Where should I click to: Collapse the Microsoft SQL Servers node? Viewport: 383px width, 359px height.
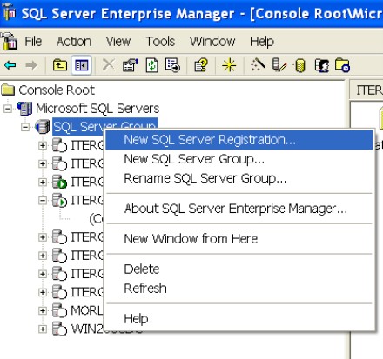point(8,109)
